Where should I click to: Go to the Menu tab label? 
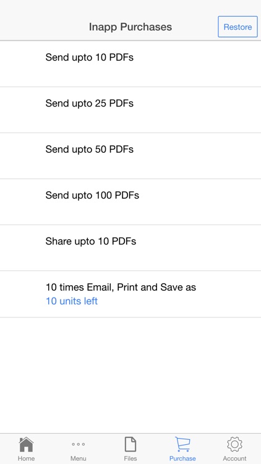(79, 458)
